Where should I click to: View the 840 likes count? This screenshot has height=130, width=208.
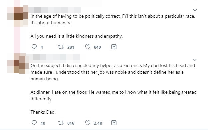[x=97, y=47]
